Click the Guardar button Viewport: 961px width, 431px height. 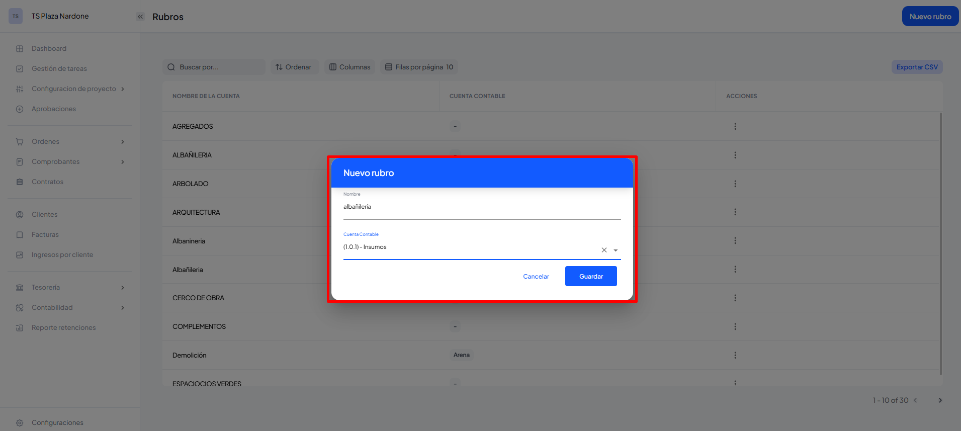pyautogui.click(x=591, y=276)
